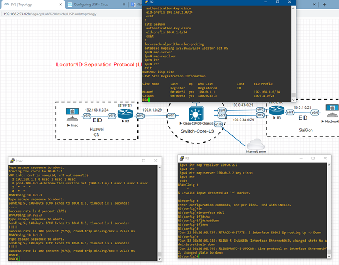Viewport: 339px width, 265px height.
Task: Maximize the Imac terminal window
Action: click(x=143, y=161)
